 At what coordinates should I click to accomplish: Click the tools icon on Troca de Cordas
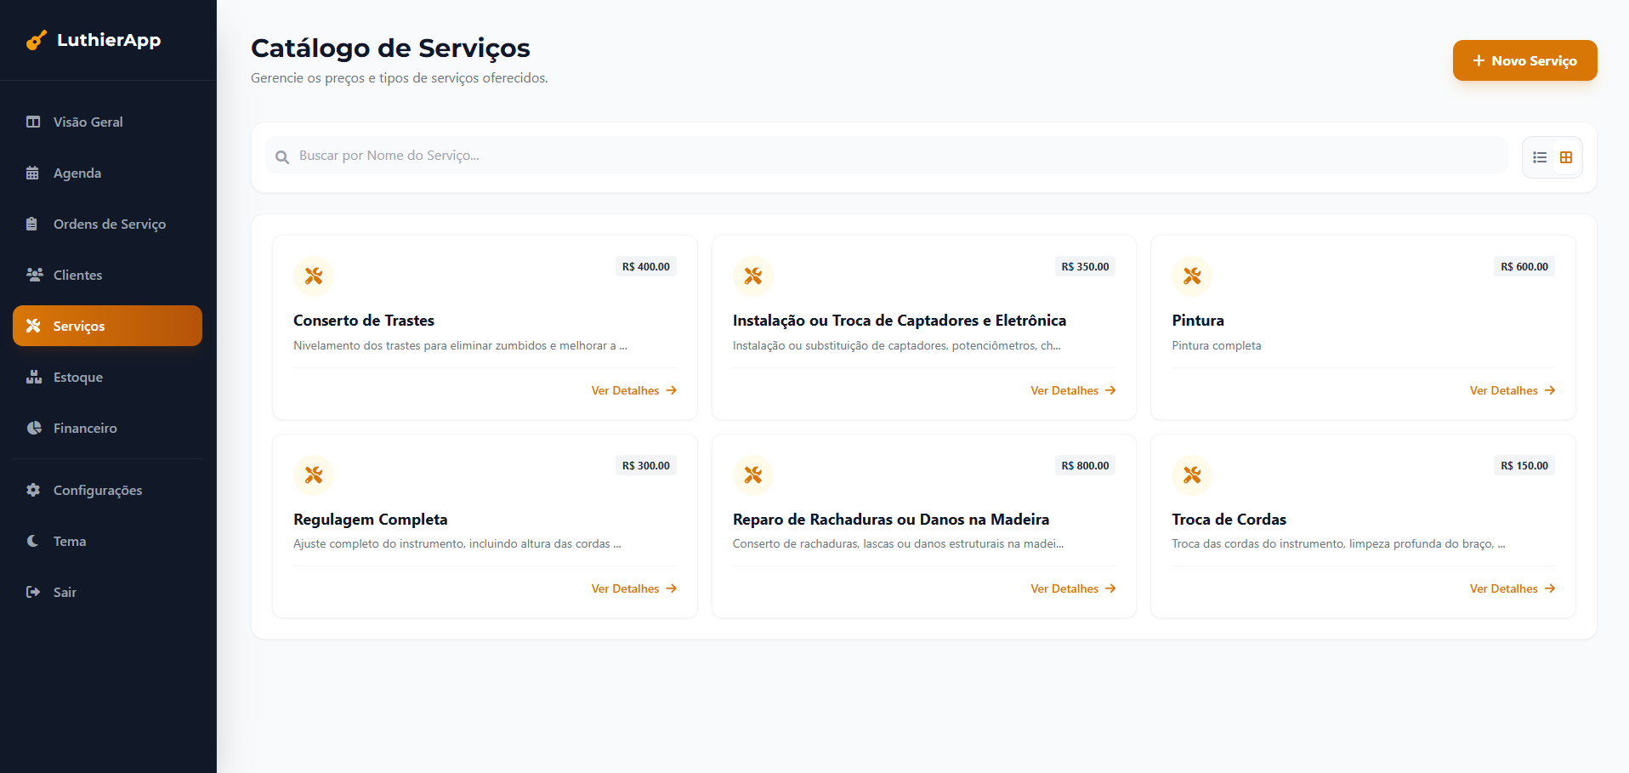point(1191,475)
